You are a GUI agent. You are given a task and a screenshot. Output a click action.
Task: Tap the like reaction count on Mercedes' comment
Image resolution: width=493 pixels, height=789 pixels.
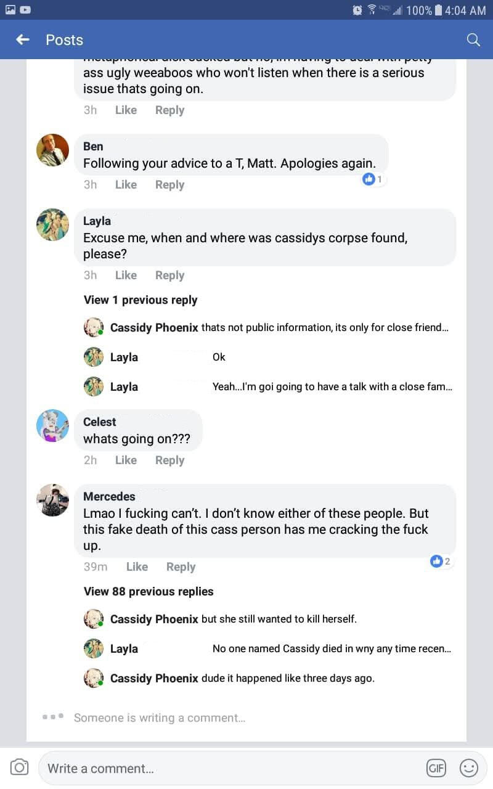pyautogui.click(x=441, y=561)
